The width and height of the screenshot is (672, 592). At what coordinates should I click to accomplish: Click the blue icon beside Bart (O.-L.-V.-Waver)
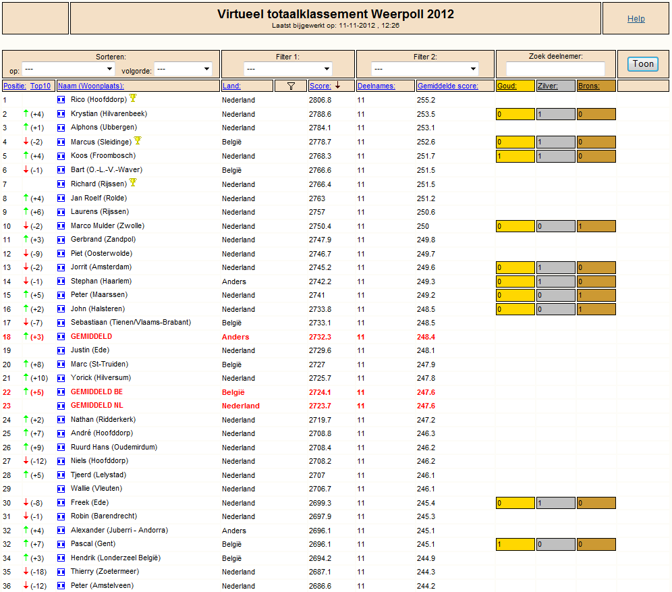(x=61, y=170)
